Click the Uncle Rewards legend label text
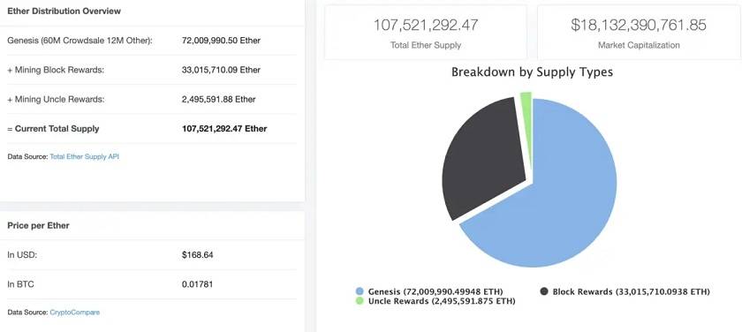The image size is (742, 332). 442,301
